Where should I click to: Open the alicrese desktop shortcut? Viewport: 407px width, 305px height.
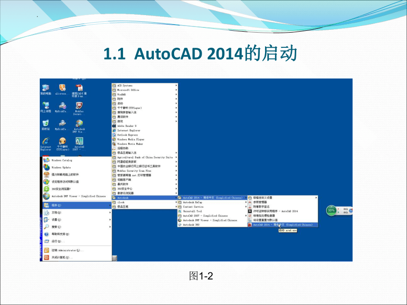click(62, 90)
